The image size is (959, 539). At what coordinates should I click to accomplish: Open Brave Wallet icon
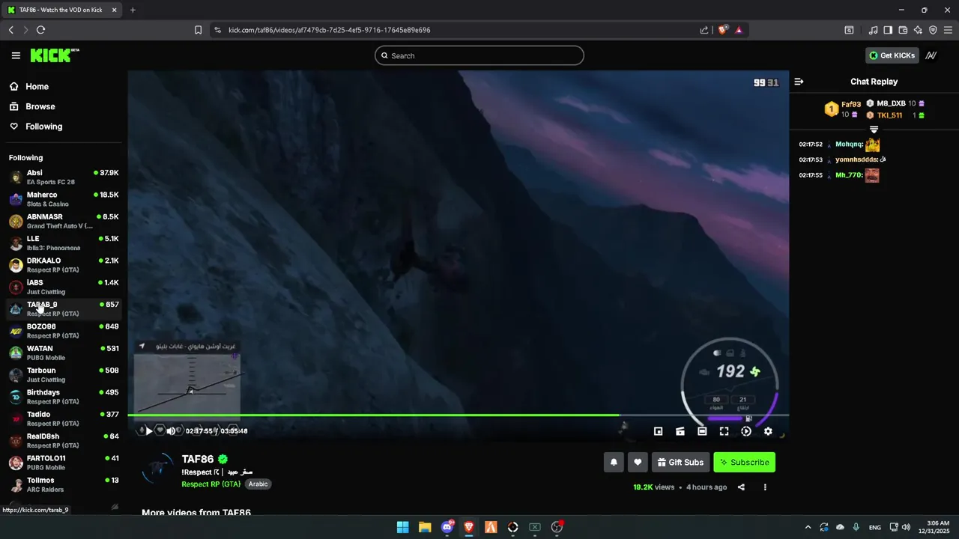point(903,30)
